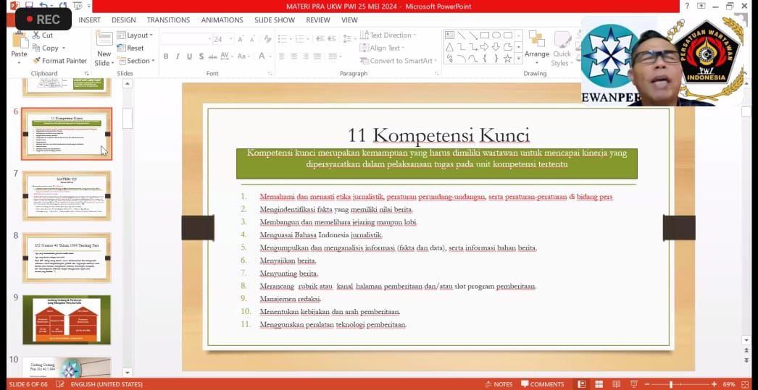The image size is (758, 390).
Task: Open the SLIDE SHOW tab
Action: pyautogui.click(x=275, y=20)
